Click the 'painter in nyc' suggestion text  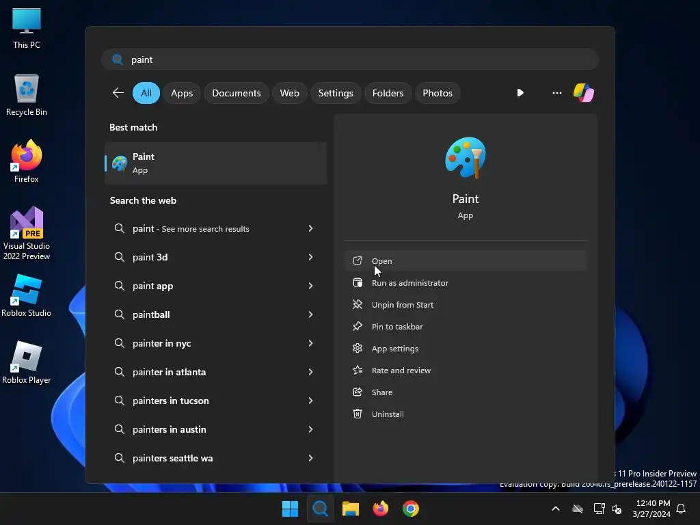tap(161, 343)
